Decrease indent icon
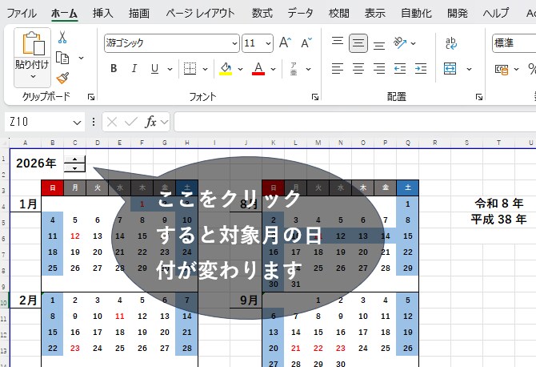 coord(400,69)
